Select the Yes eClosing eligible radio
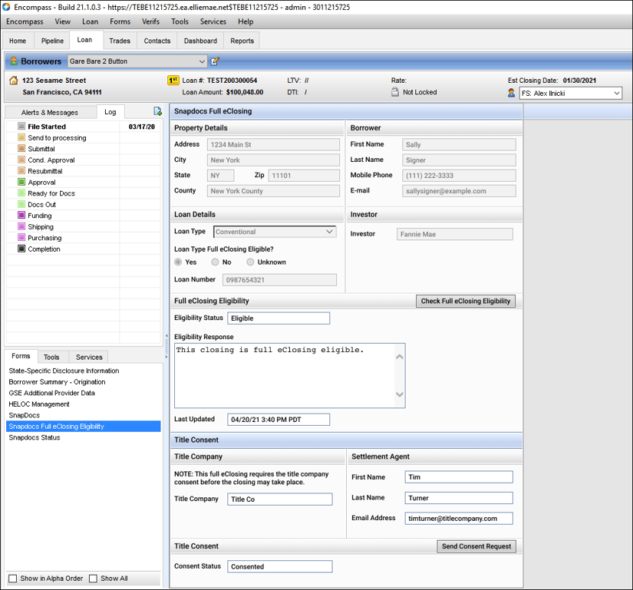The height and width of the screenshot is (590, 633). click(x=178, y=262)
